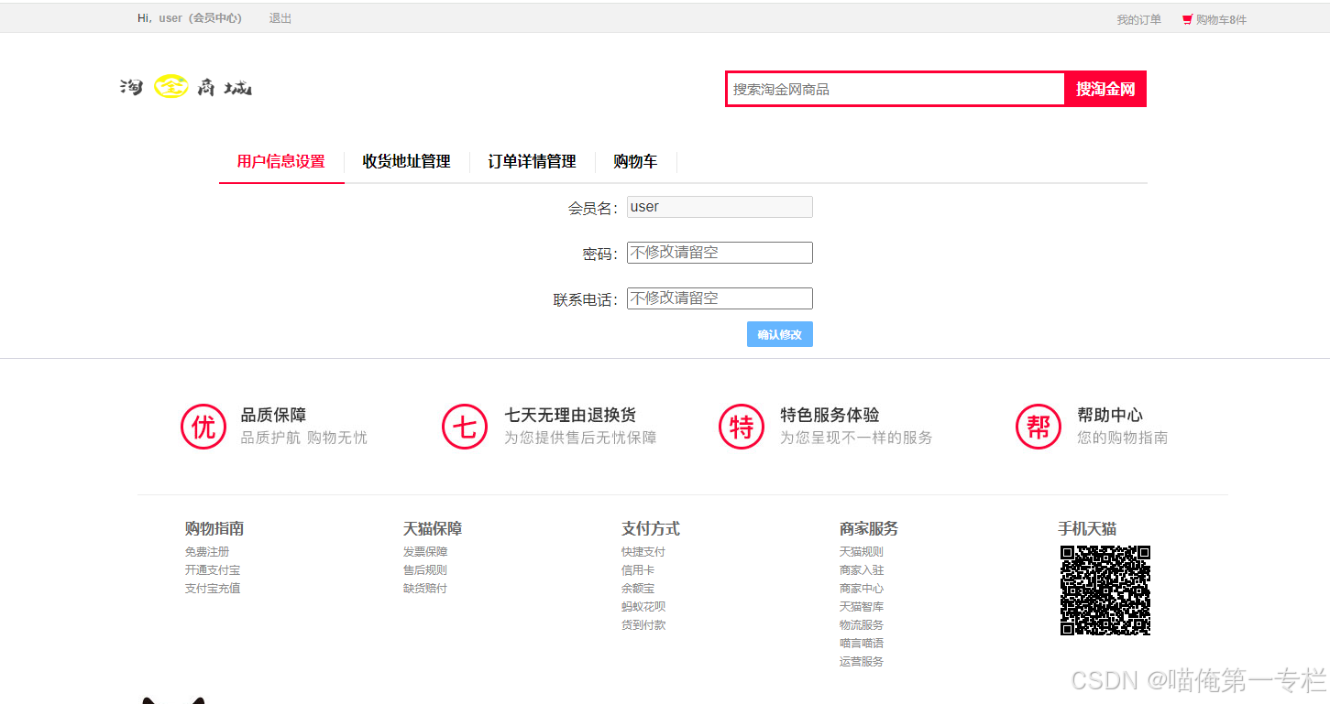1330x704 pixels.
Task: Click the 特 special service circle icon
Action: 742,427
